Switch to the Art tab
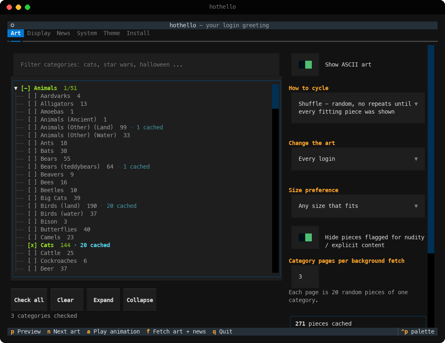This screenshot has width=445, height=343. point(16,33)
